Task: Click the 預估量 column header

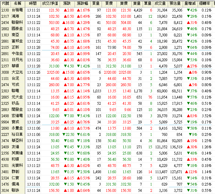Action: [x=175, y=3]
